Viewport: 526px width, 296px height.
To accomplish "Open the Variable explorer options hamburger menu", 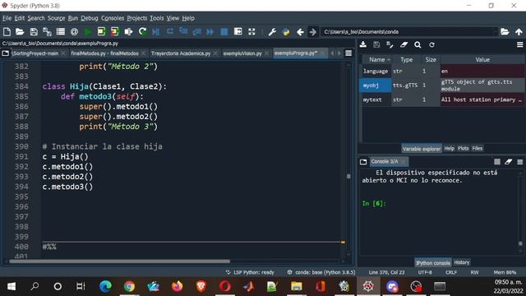I will (520, 44).
